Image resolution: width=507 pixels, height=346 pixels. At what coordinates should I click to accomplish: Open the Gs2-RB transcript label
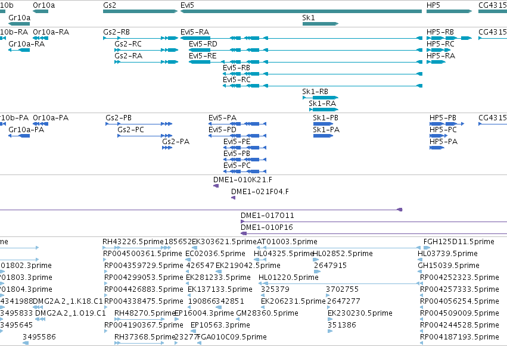116,32
